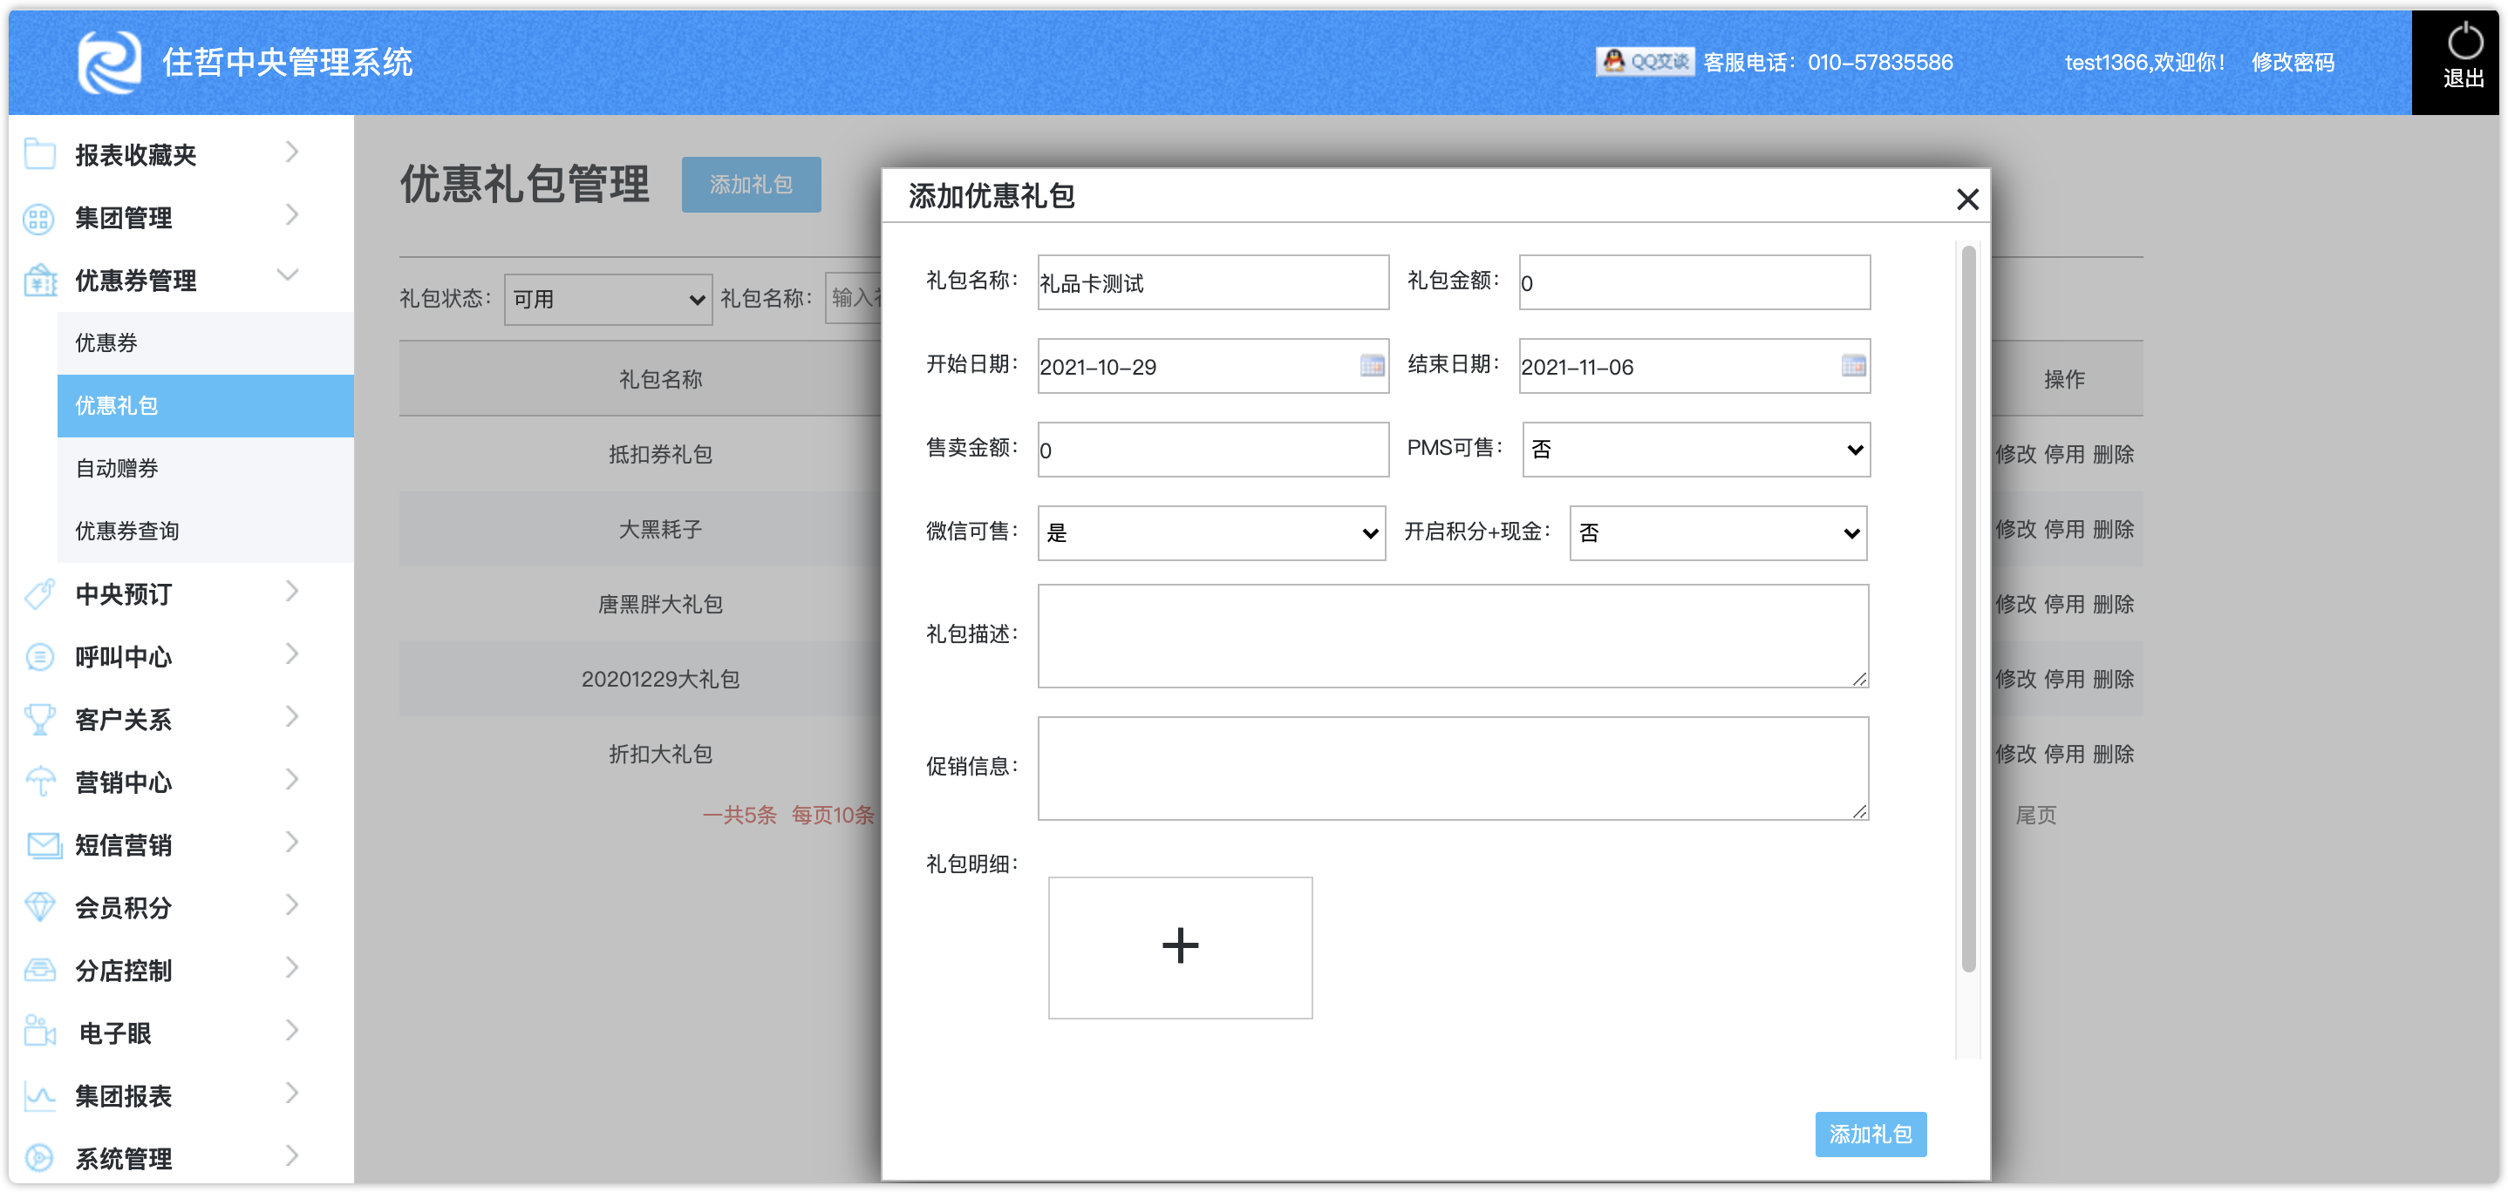Open the 开启积分+现金 dropdown
This screenshot has height=1192, width=2508.
(1717, 533)
